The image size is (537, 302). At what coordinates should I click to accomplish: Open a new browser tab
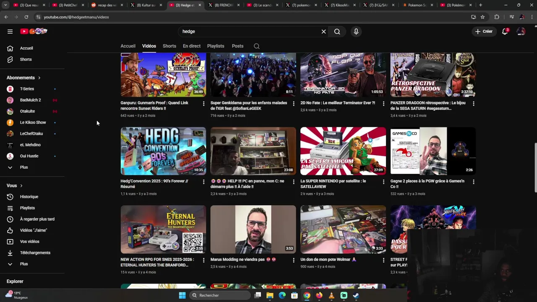pyautogui.click(x=480, y=5)
